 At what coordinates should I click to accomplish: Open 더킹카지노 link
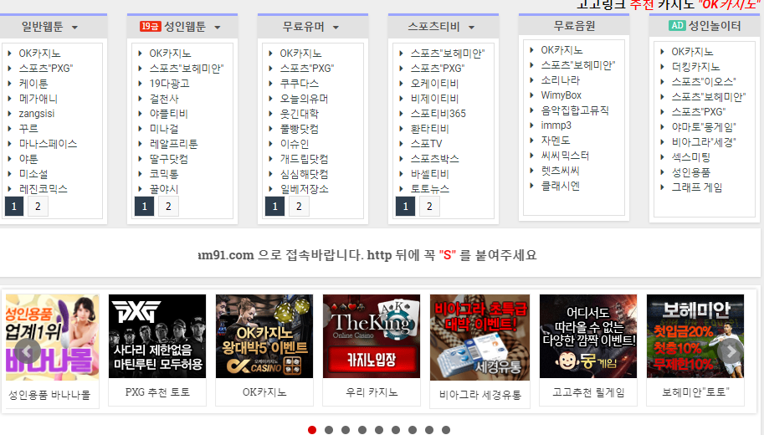pyautogui.click(x=695, y=66)
